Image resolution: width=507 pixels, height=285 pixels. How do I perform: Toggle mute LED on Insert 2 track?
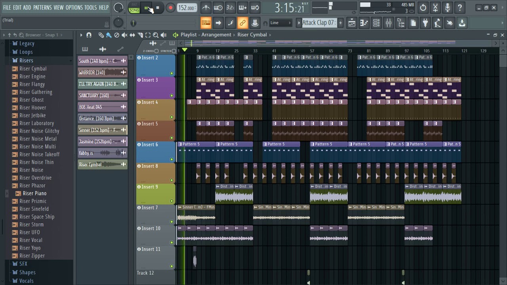172,73
